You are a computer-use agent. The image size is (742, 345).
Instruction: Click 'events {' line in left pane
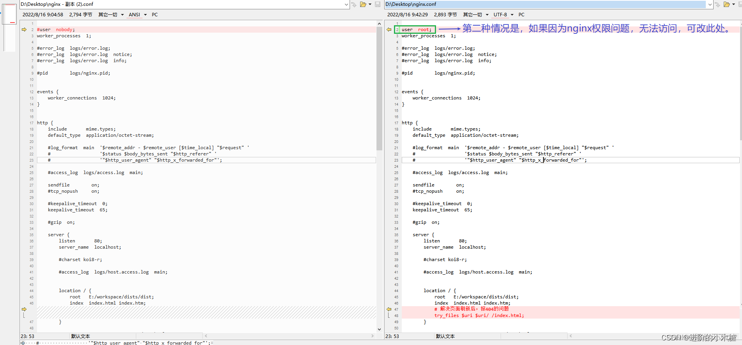point(48,92)
